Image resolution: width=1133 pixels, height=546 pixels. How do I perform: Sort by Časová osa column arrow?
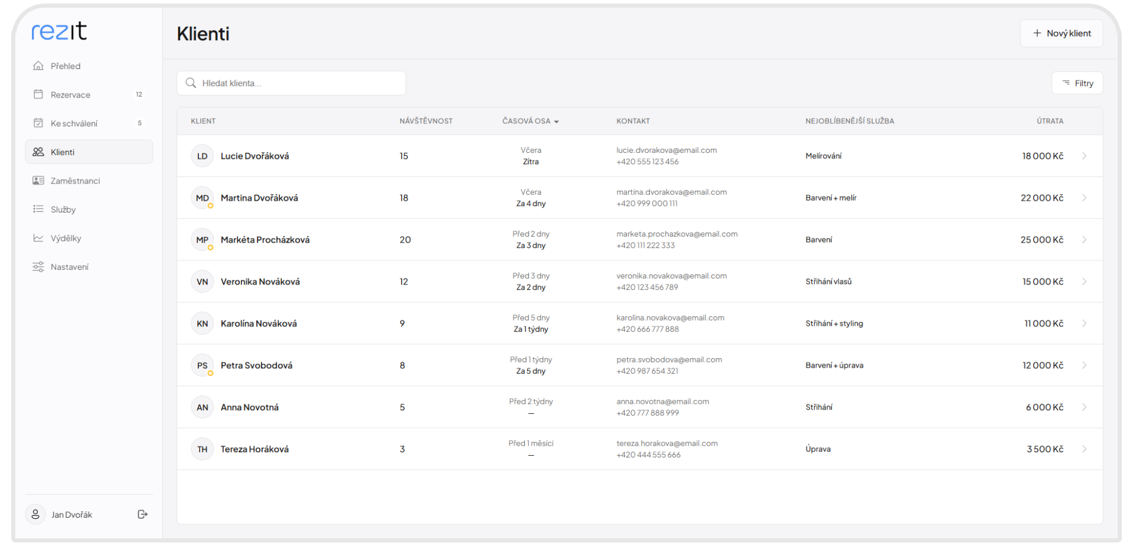click(x=556, y=122)
